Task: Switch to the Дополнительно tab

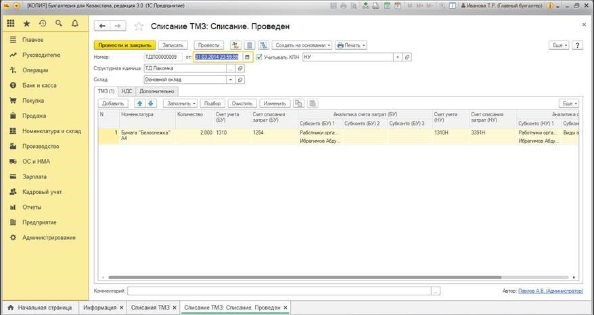Action: [157, 91]
